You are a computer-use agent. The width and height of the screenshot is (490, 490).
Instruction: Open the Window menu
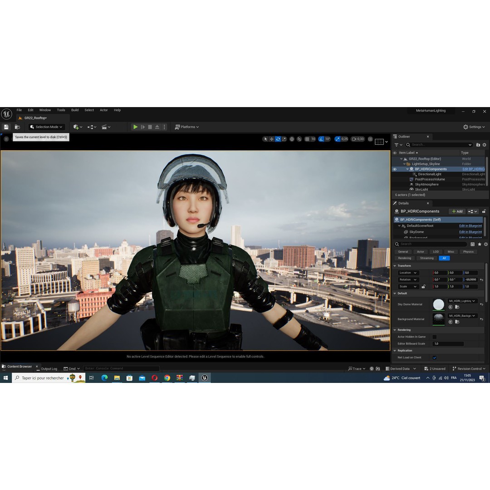(x=45, y=110)
